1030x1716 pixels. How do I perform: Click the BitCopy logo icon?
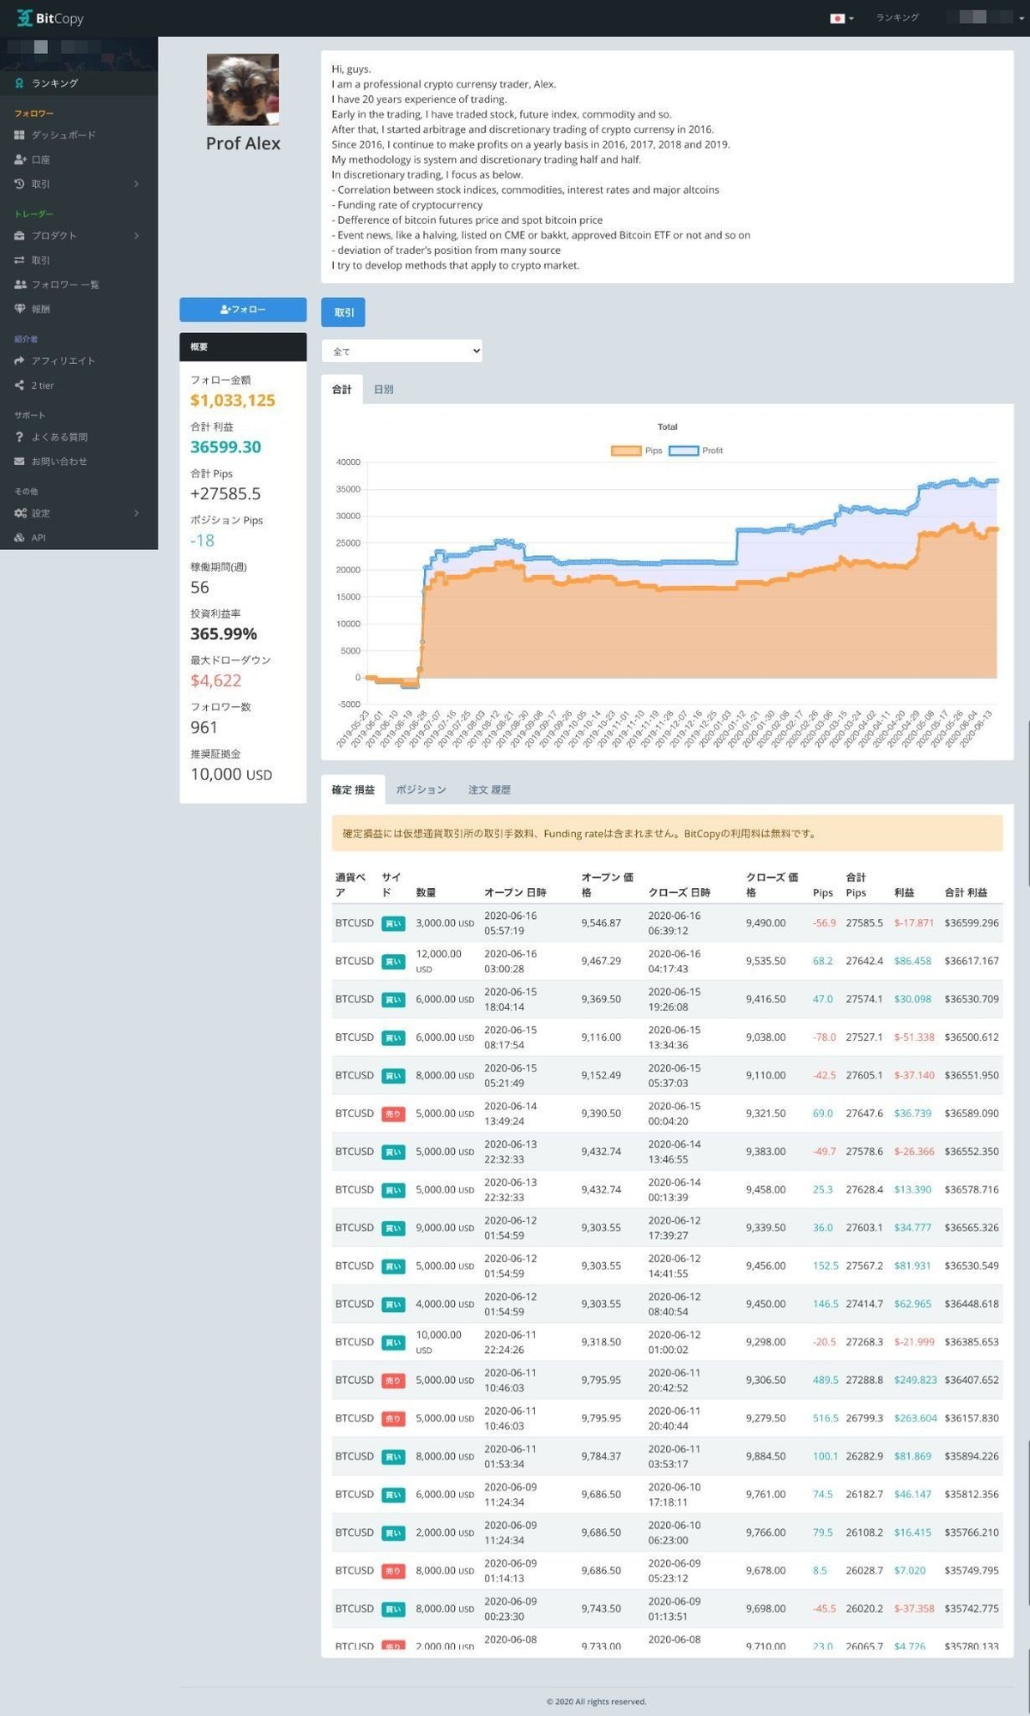click(24, 18)
